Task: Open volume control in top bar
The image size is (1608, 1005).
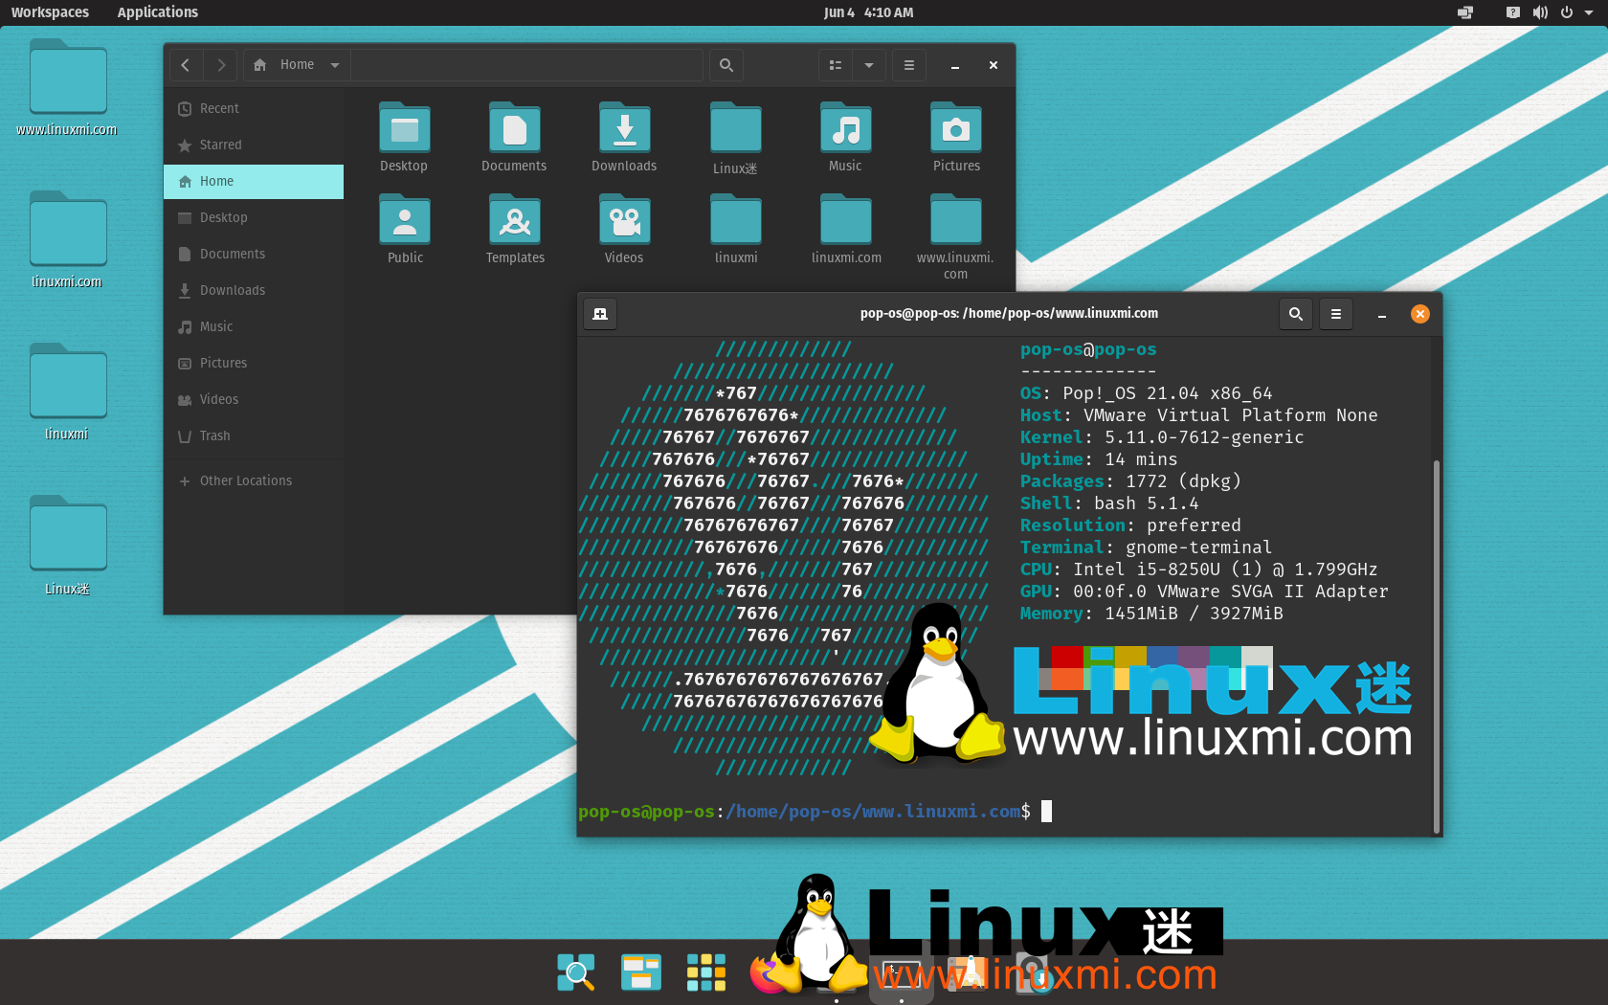Action: (x=1539, y=12)
